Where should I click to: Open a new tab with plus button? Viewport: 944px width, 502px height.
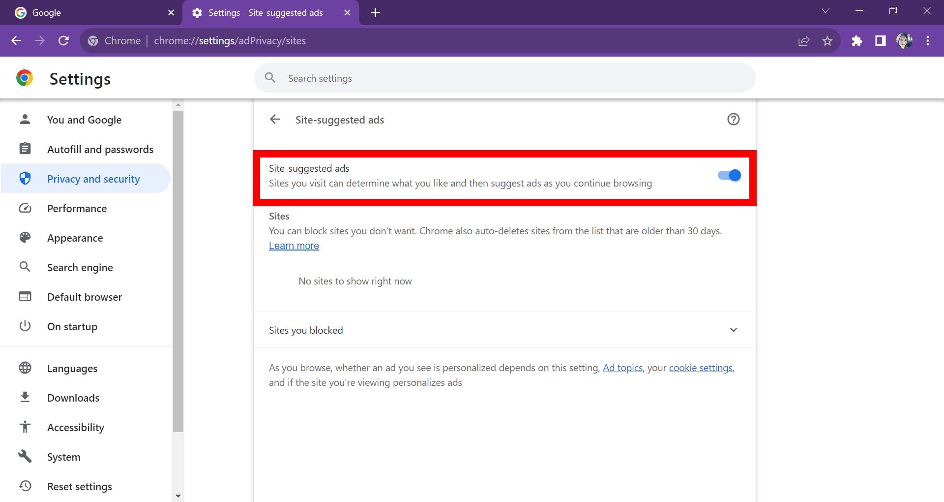click(x=375, y=13)
